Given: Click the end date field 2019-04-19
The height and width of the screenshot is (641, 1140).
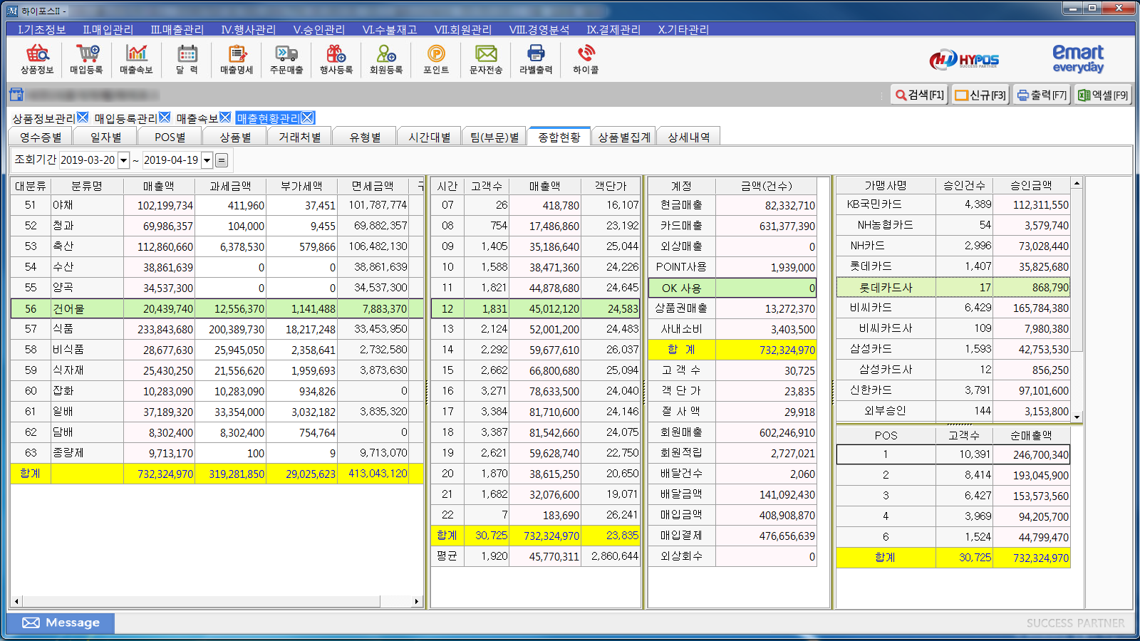Looking at the screenshot, I should point(171,160).
